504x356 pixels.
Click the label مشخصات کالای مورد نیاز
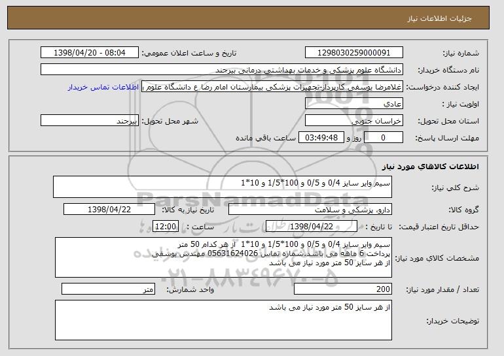437,258
